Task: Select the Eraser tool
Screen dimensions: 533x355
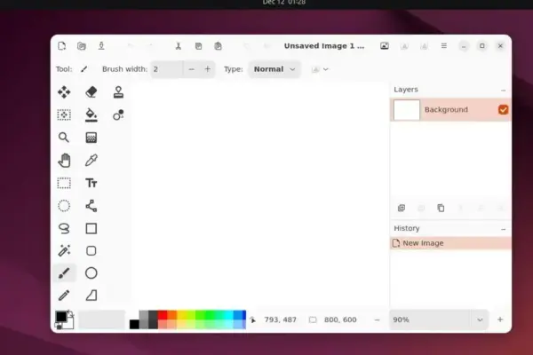Action: 91,92
